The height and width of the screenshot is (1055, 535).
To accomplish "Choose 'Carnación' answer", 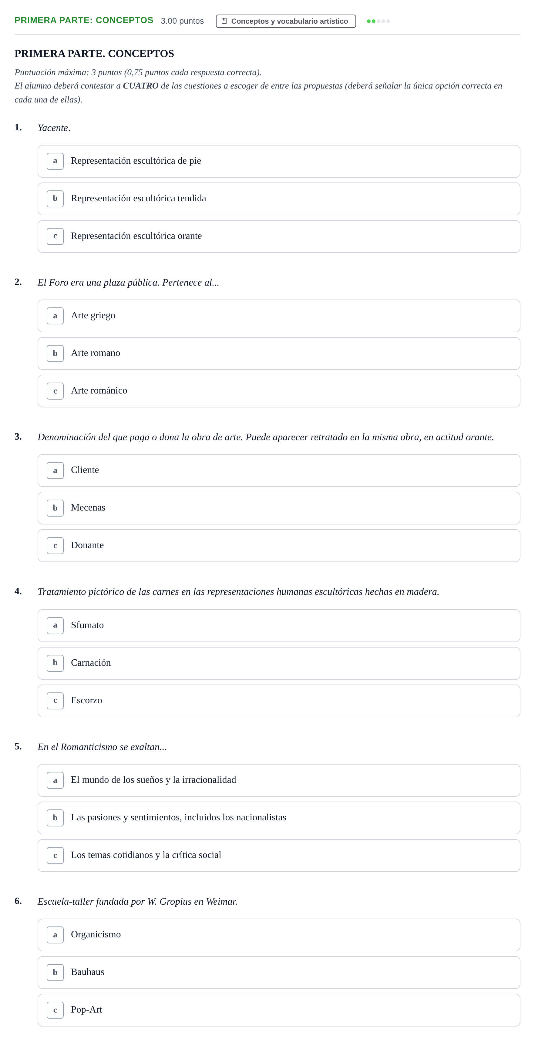I will (279, 663).
